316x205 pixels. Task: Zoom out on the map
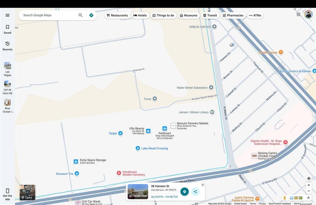point(309,191)
